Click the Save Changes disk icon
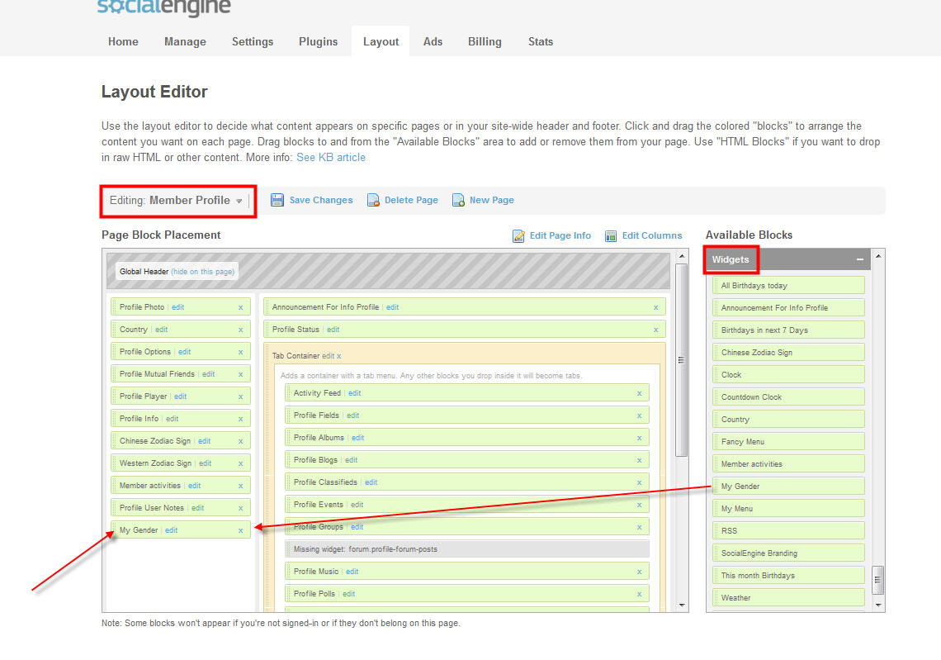 pyautogui.click(x=277, y=200)
